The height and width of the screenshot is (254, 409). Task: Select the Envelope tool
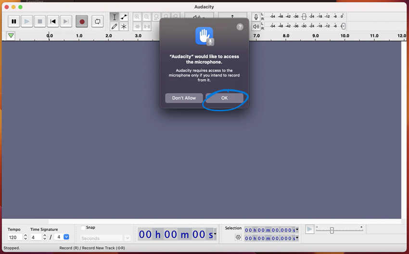(x=124, y=17)
